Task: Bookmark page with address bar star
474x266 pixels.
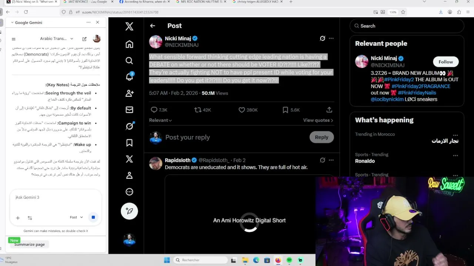Action: point(403,12)
